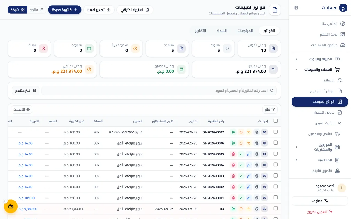Approve invoice SI-2026-0005

pos(241,154)
